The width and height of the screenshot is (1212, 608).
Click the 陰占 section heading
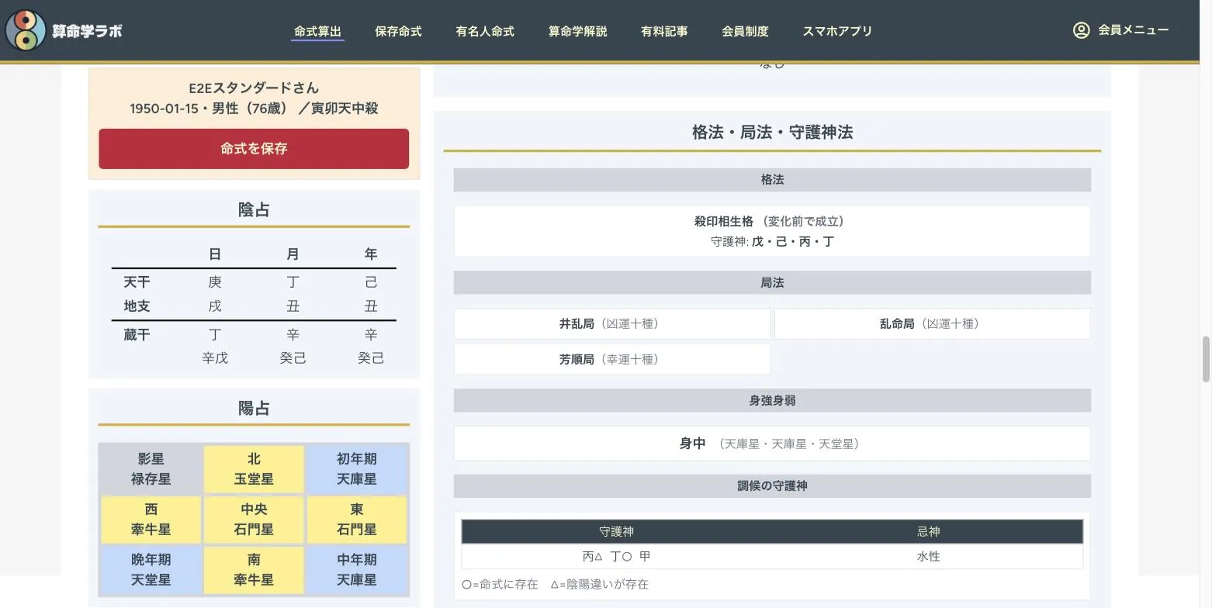pos(254,210)
